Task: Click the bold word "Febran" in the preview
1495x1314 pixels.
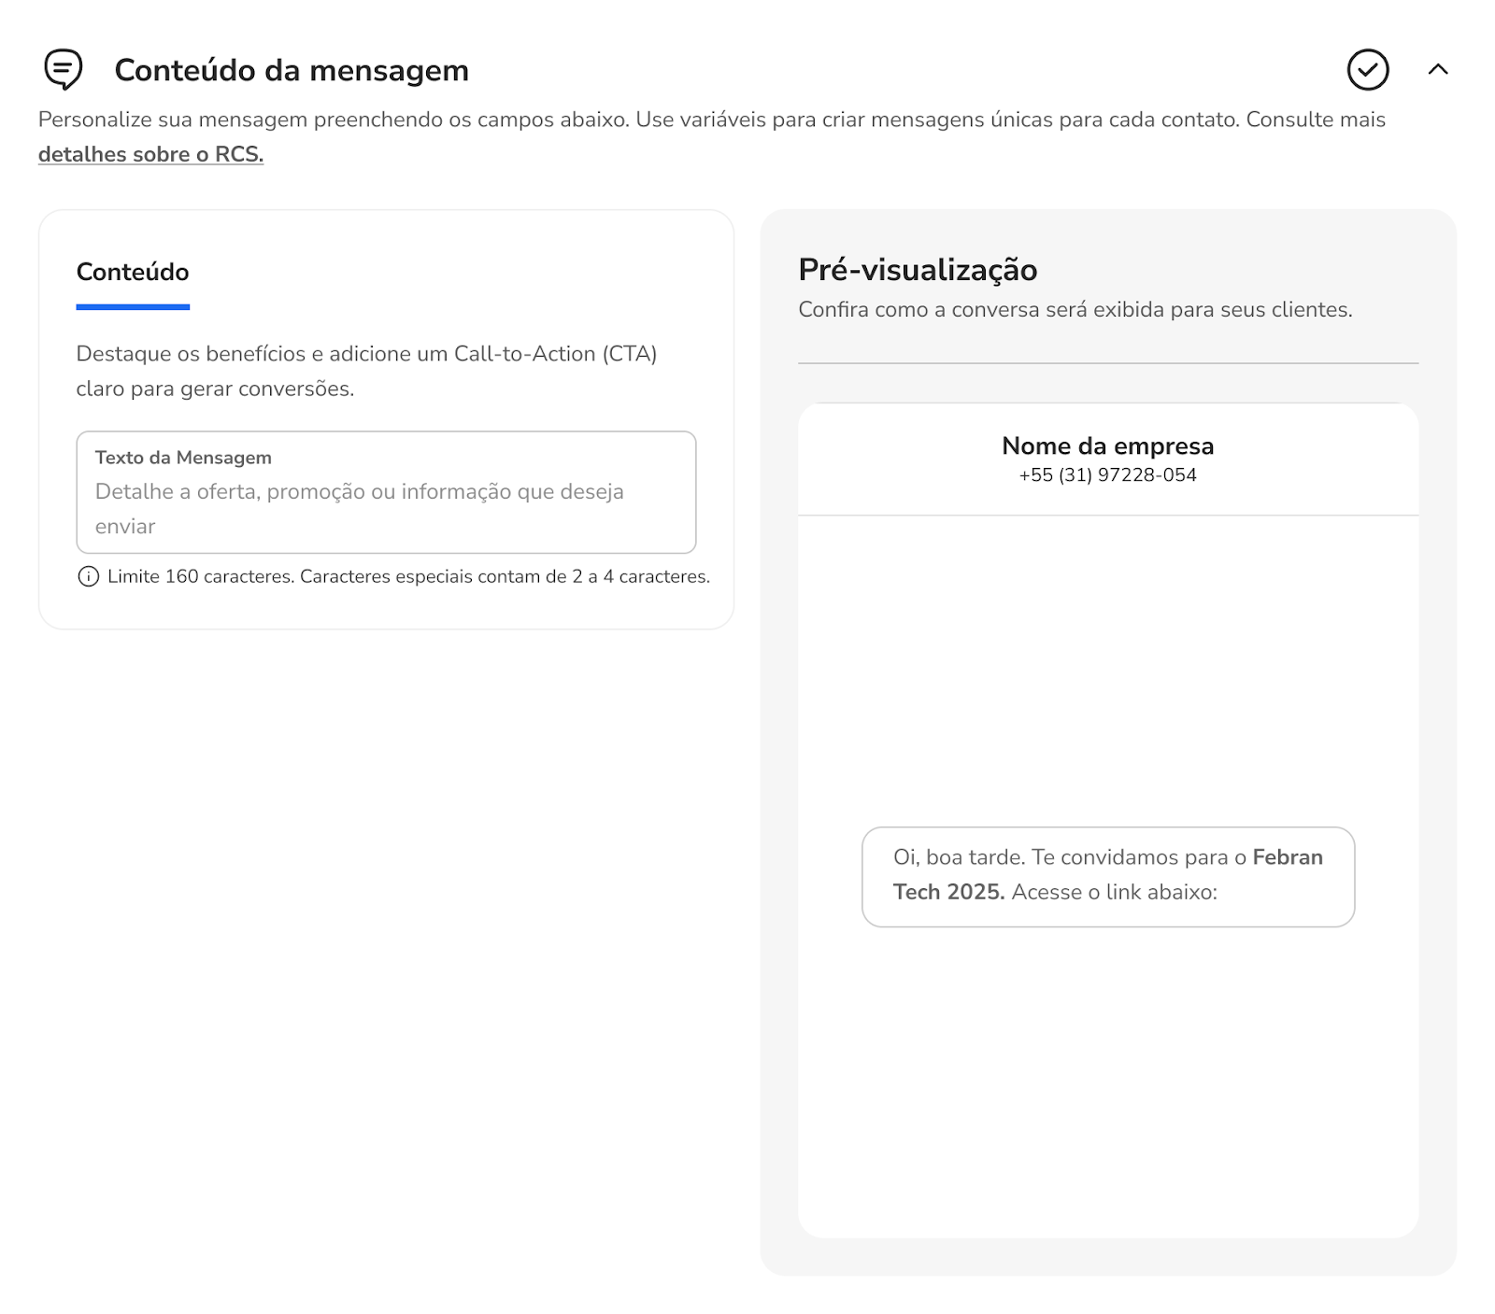Action: (1288, 857)
